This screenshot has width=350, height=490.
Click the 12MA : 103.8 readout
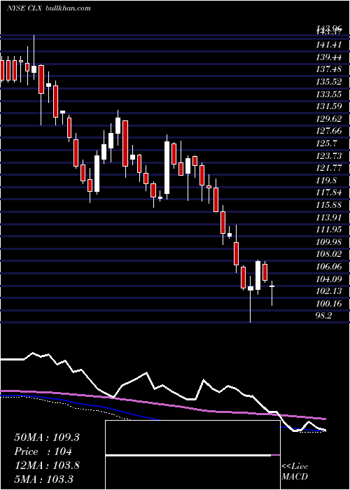click(x=47, y=465)
